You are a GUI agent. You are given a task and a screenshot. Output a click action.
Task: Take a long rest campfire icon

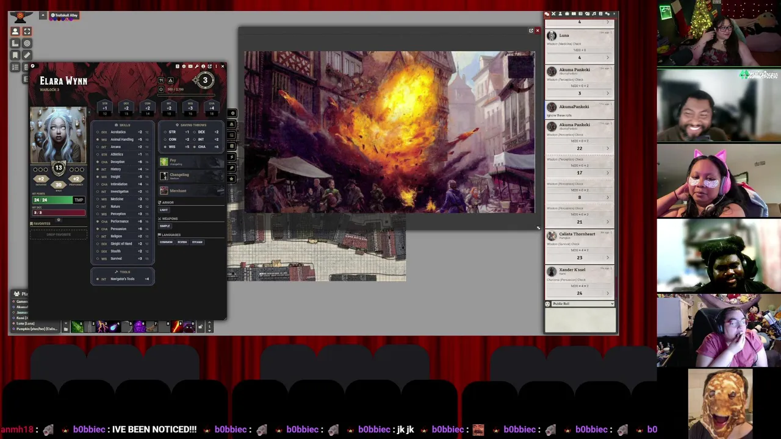click(170, 80)
